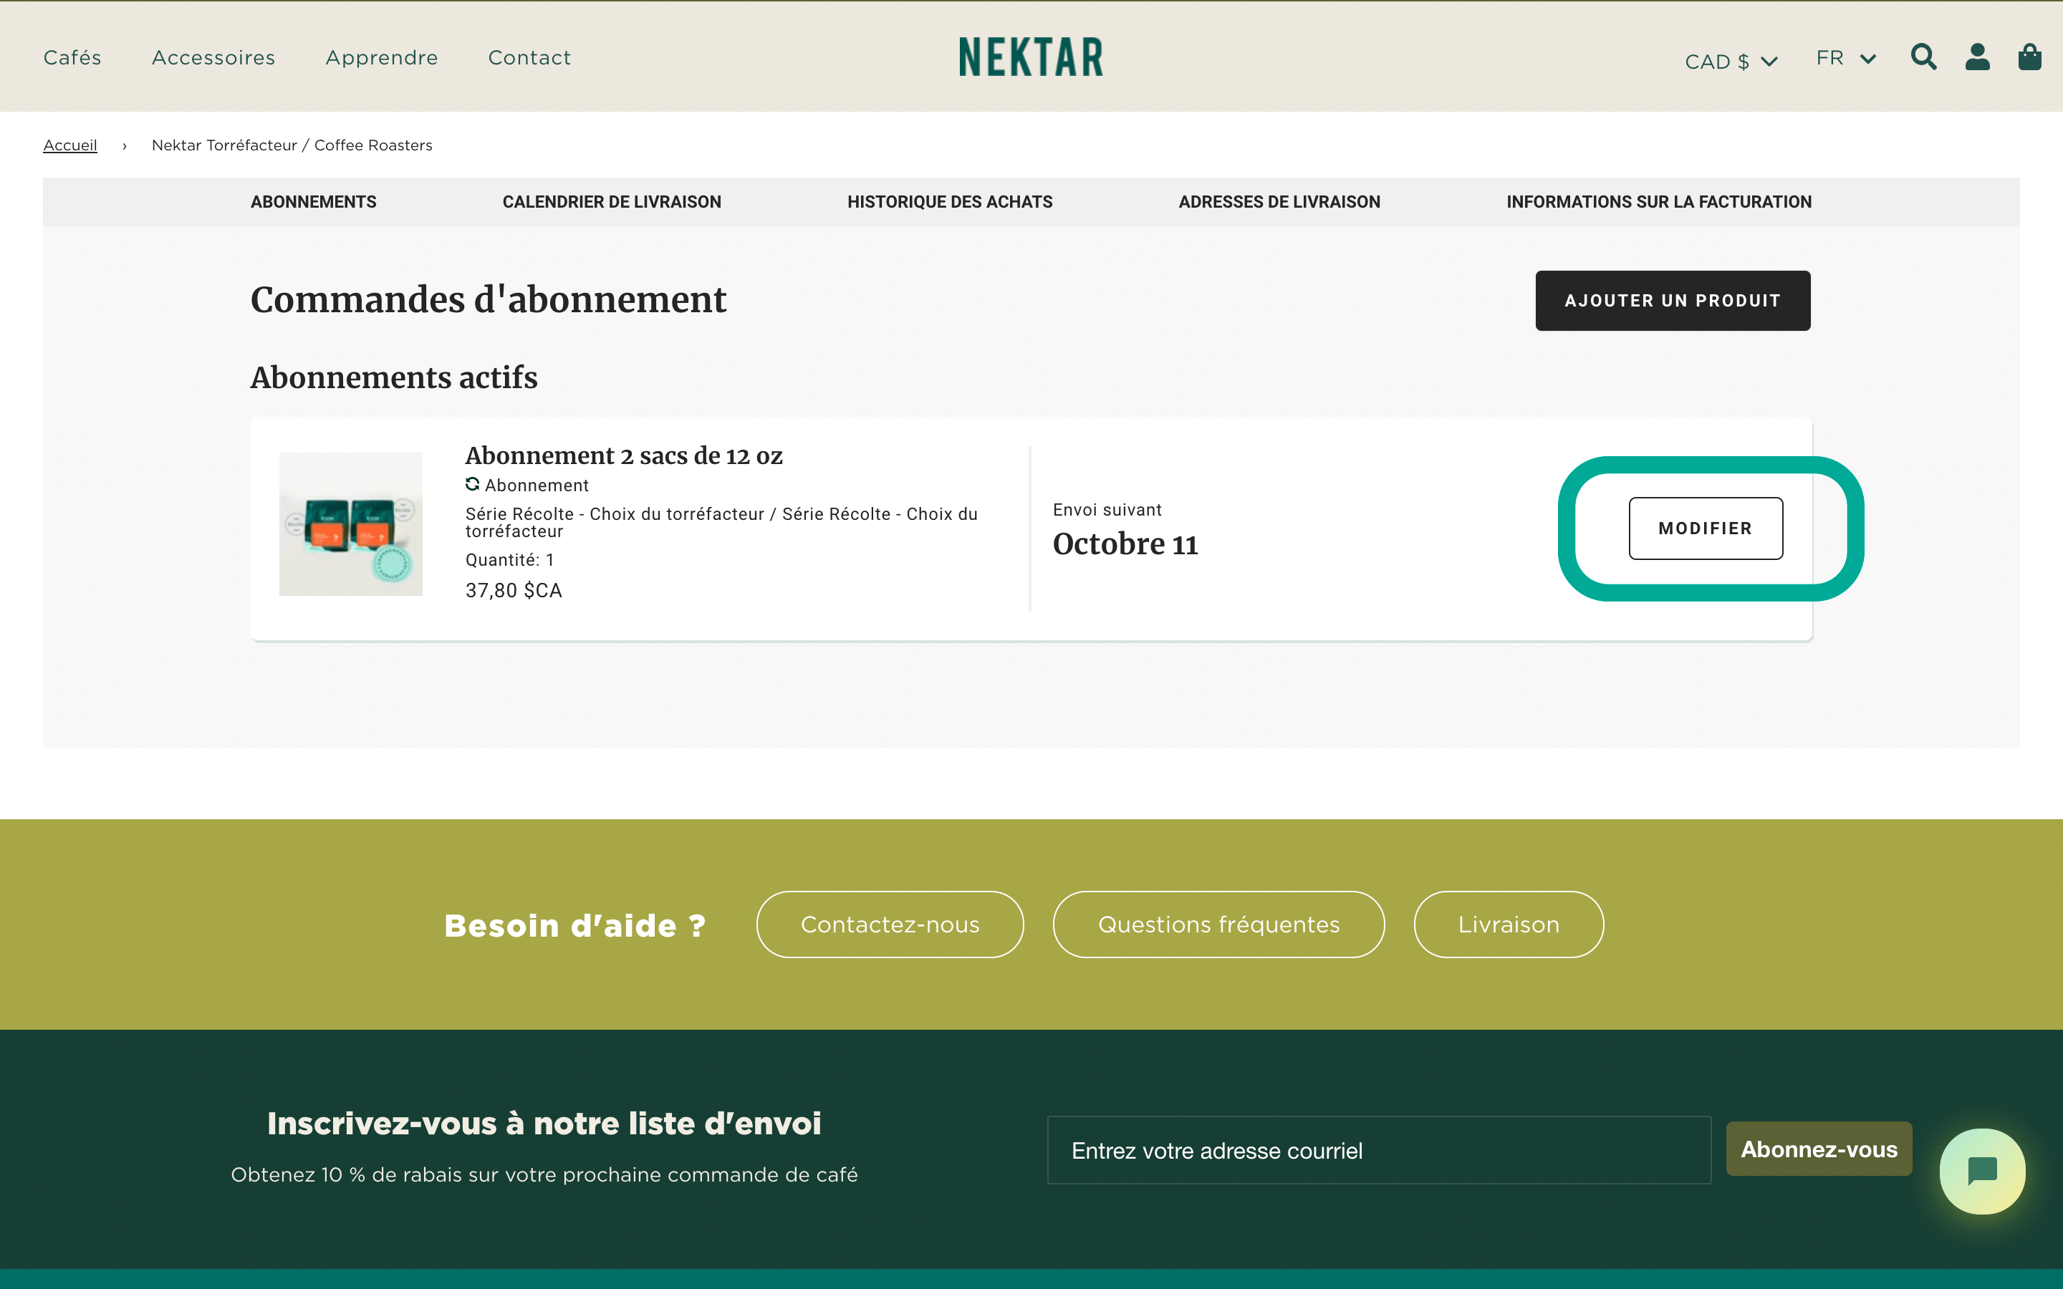Viewport: 2063px width, 1289px height.
Task: Click the Modifier subscription button
Action: (x=1705, y=528)
